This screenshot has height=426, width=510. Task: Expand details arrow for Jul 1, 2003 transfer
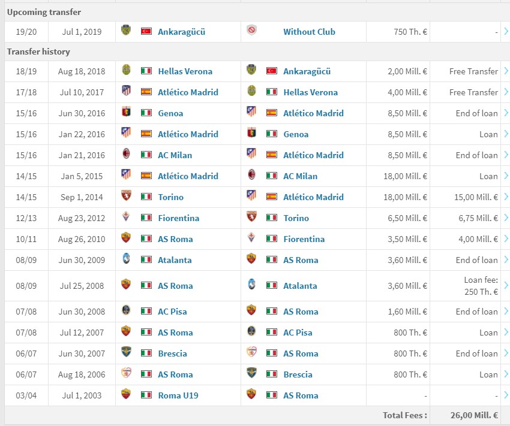tap(506, 395)
